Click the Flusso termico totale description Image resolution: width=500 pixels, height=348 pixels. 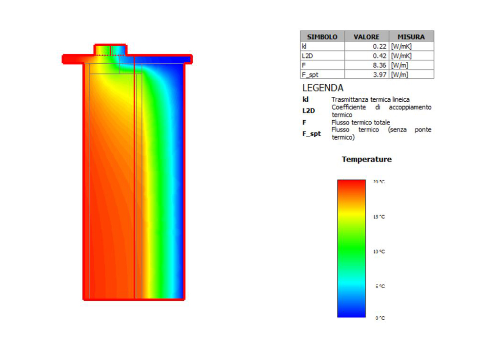point(360,123)
